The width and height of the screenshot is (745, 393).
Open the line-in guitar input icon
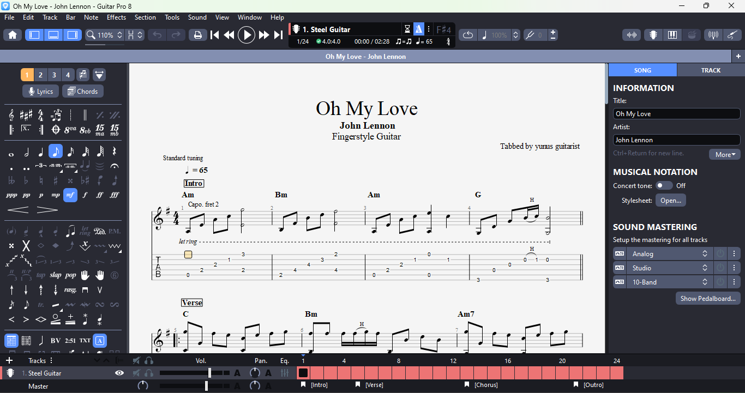(732, 35)
